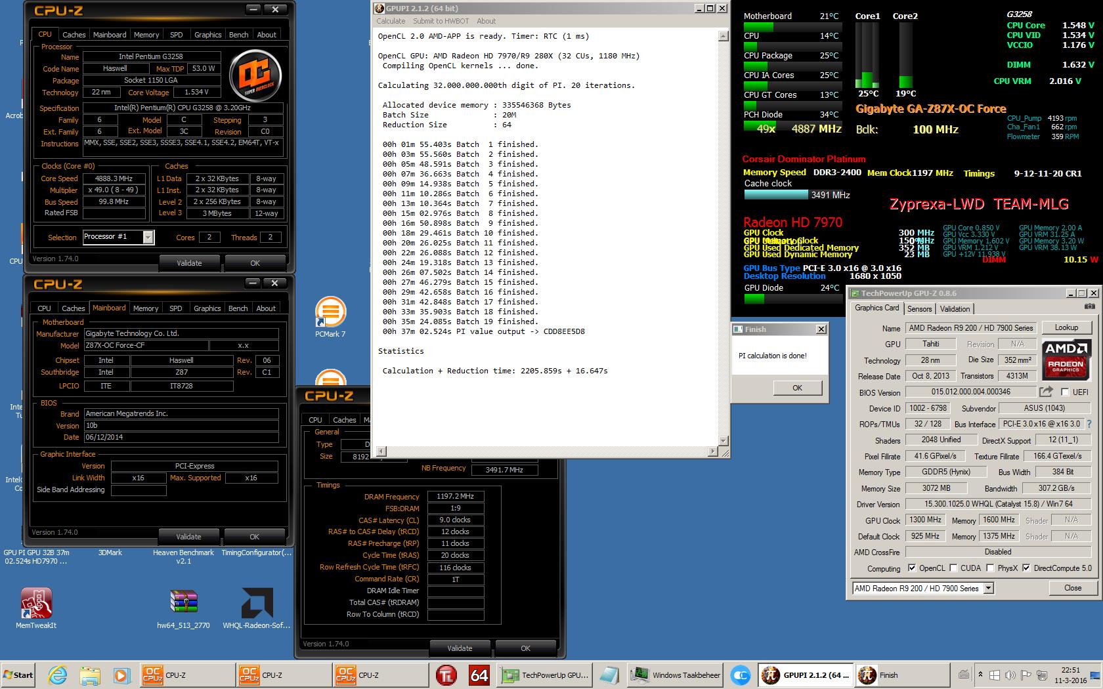1103x689 pixels.
Task: Switch to GPUPI 2.1.2 taskbar button
Action: tap(806, 675)
